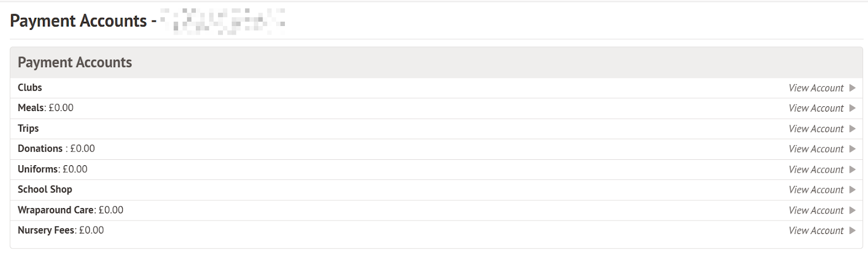Viewport: 868px width, 266px height.
Task: Click the Payment Accounts panel header
Action: (x=75, y=62)
